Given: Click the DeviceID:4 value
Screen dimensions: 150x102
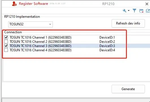Looking at the screenshot, I should (x=107, y=50).
